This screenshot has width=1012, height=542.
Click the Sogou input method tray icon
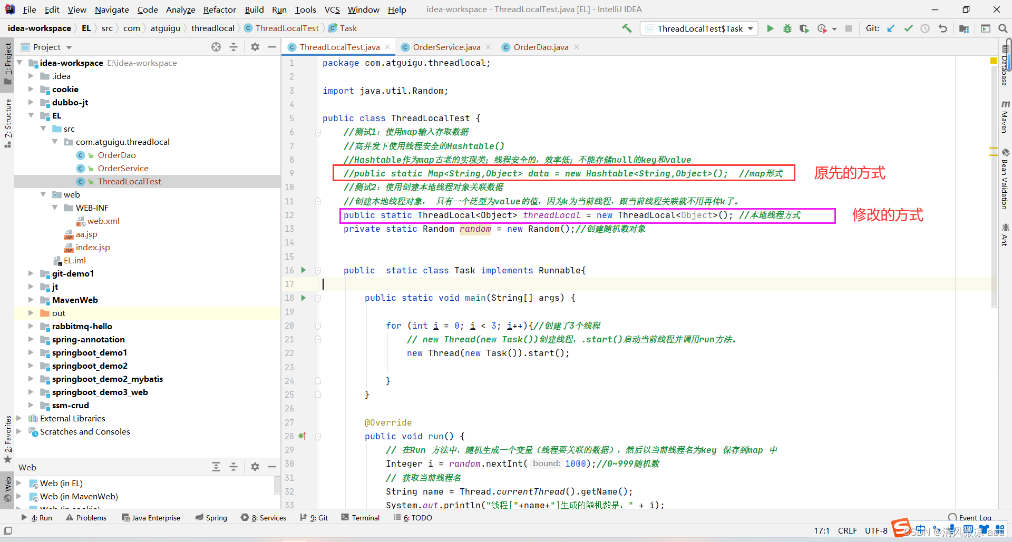[x=901, y=527]
